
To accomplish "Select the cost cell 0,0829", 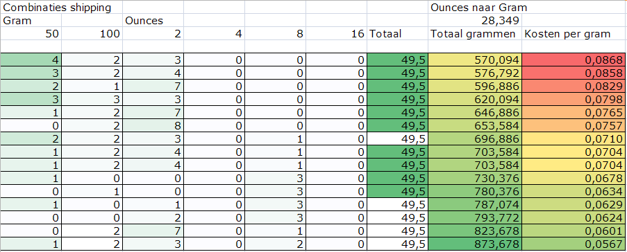I will [x=574, y=86].
